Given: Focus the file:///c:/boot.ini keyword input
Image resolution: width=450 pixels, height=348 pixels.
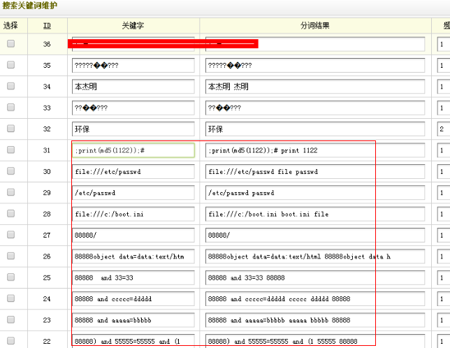Looking at the screenshot, I should [x=133, y=214].
